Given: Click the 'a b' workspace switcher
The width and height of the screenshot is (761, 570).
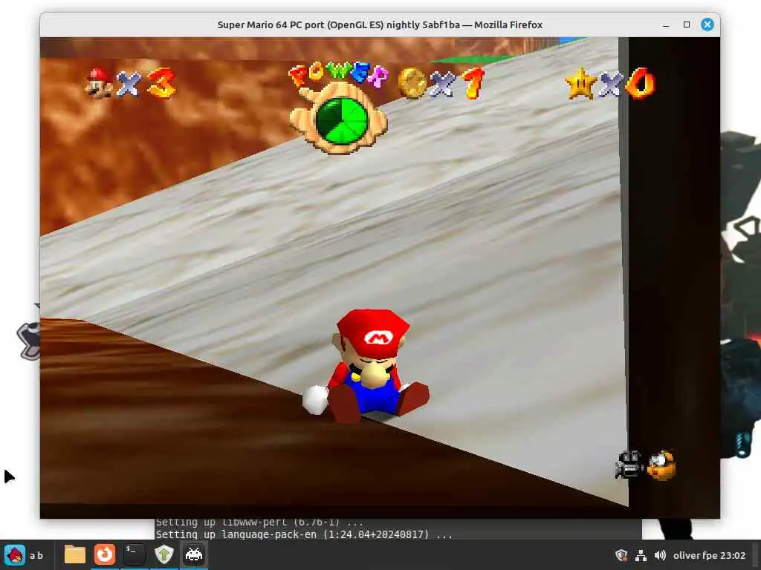Looking at the screenshot, I should (36, 555).
